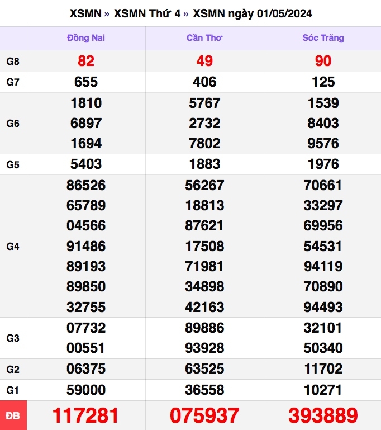Click the G5 number 1883
381x430 pixels.
204,164
